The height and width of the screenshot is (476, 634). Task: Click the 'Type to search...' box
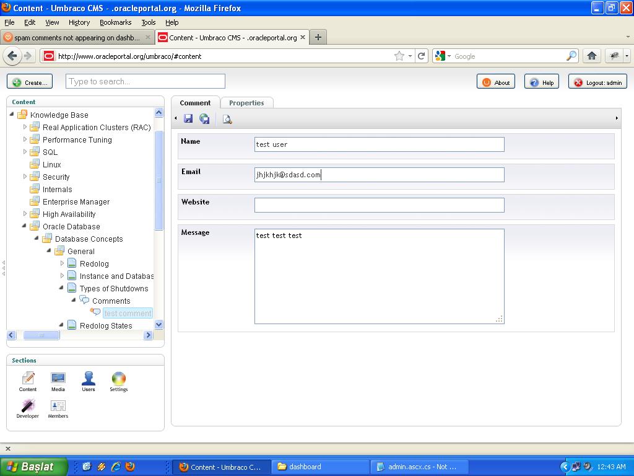click(x=145, y=81)
